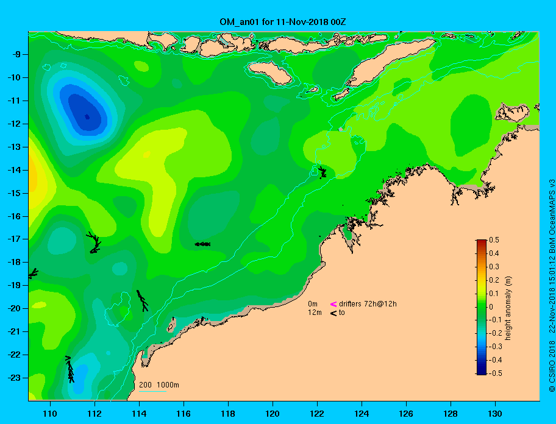The image size is (556, 424).
Task: Click the small island near 120E 10S
Action: tap(269, 72)
